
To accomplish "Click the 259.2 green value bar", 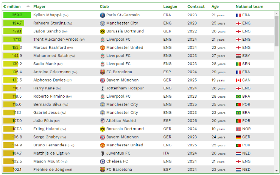I will pos(17,15).
